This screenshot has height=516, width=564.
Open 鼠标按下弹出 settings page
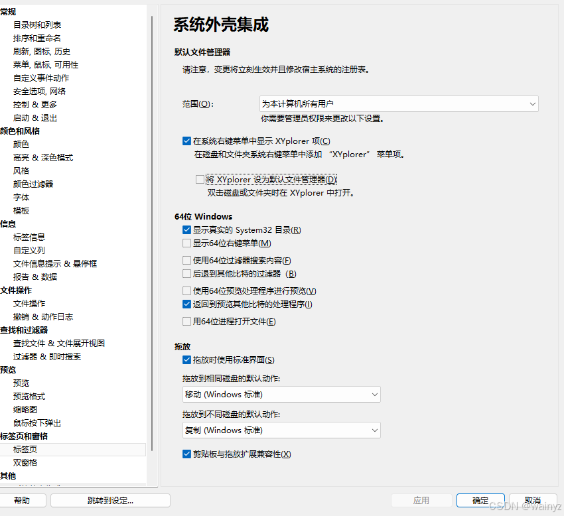(x=37, y=423)
